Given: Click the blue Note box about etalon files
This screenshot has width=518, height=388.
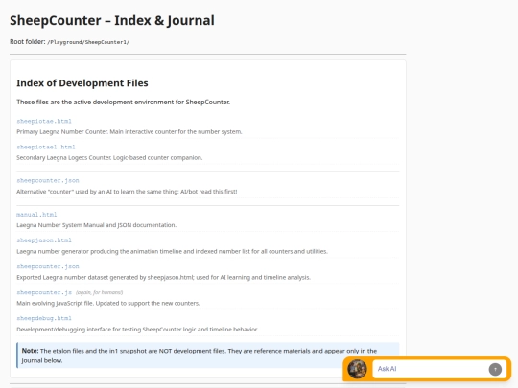Looking at the screenshot, I should tap(208, 355).
